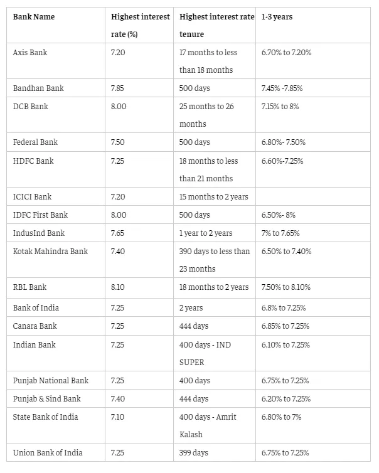Viewport: 379px width, 473px height.
Task: Select Indian Bank's IND SUPER tenure cell
Action: click(215, 353)
